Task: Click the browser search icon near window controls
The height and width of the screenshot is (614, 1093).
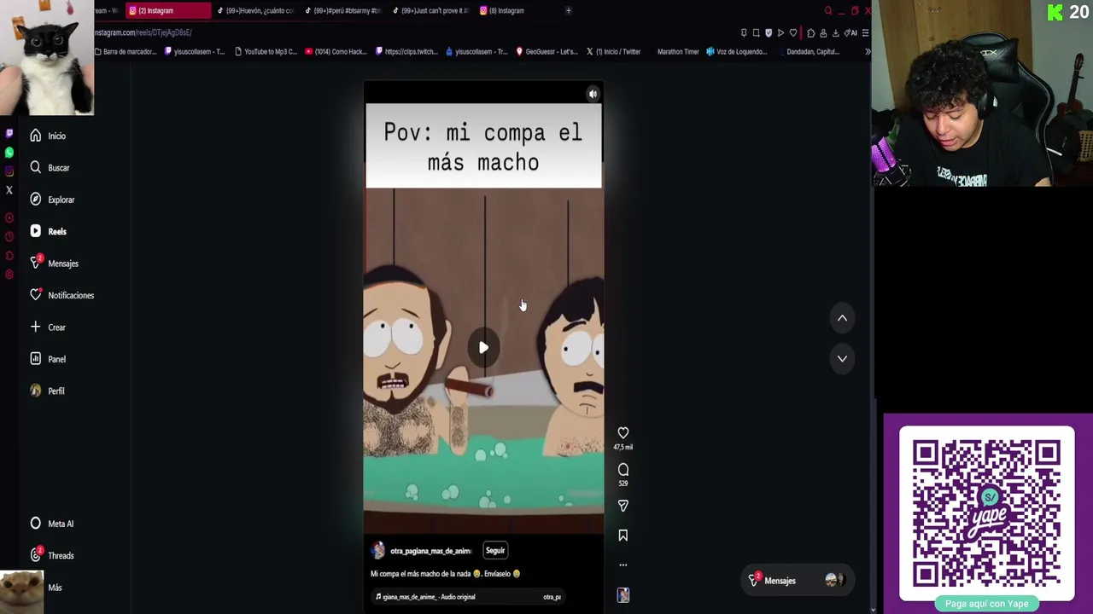Action: coord(828,11)
